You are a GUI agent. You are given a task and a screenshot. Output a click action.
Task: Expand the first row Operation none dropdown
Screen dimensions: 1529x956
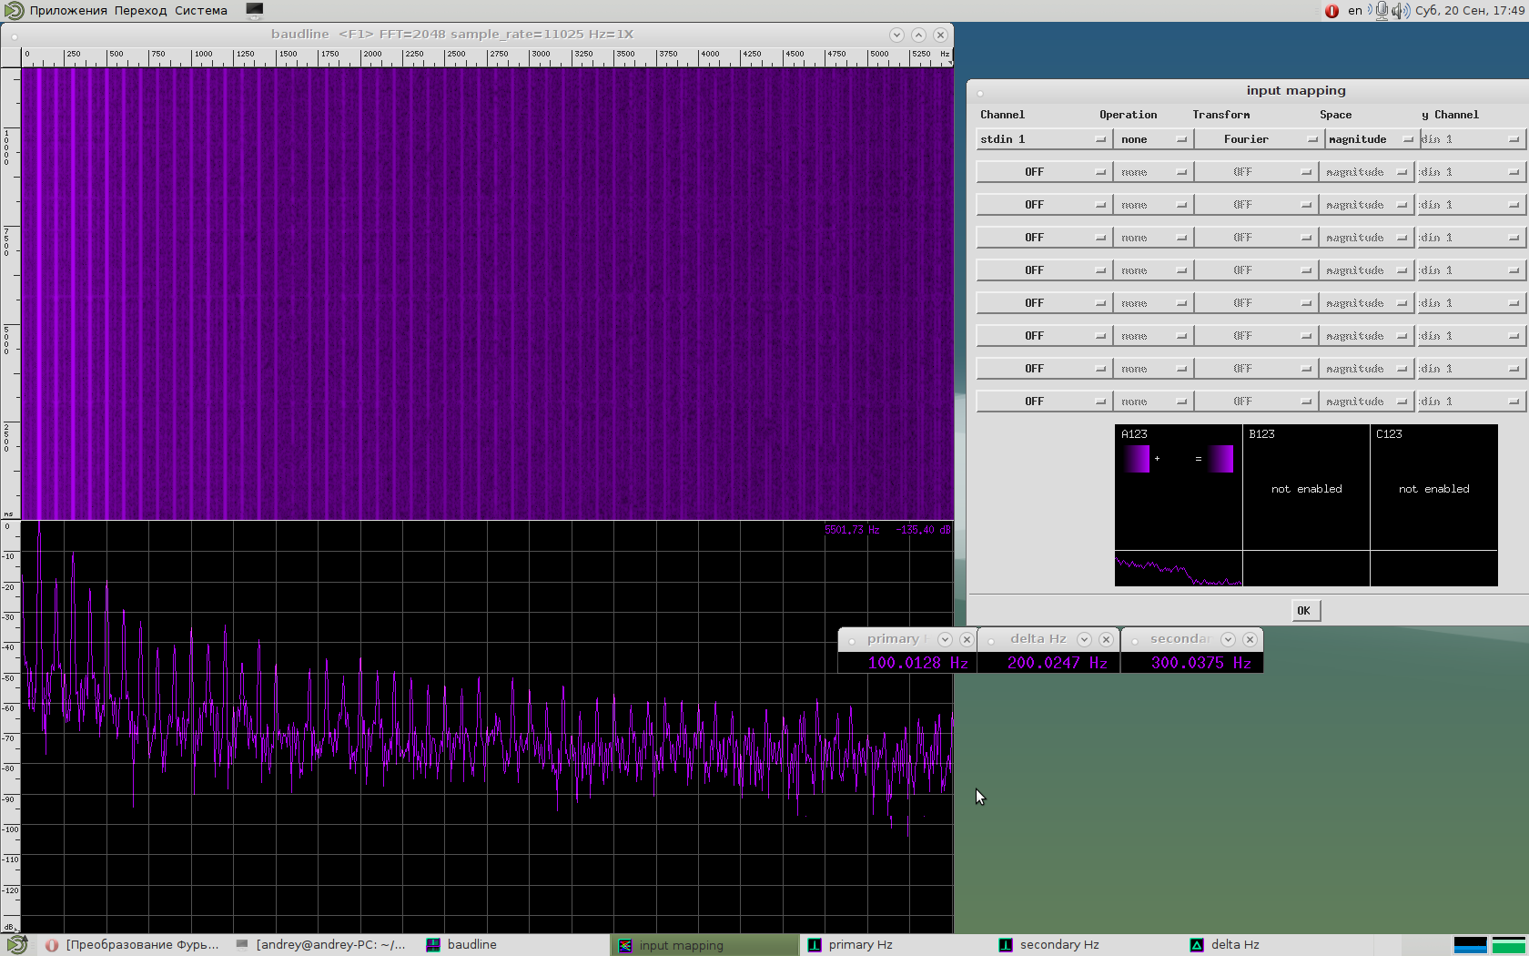coord(1152,139)
